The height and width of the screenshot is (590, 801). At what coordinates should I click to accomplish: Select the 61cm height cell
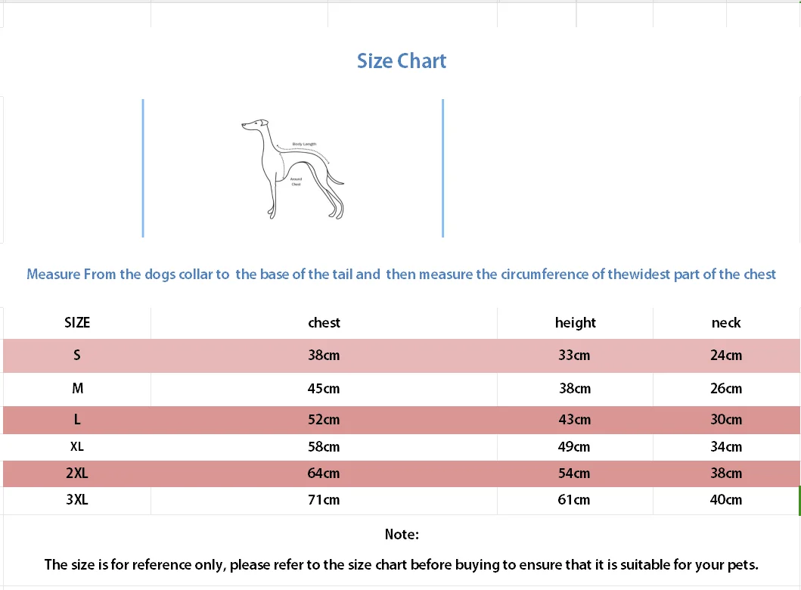pos(575,500)
